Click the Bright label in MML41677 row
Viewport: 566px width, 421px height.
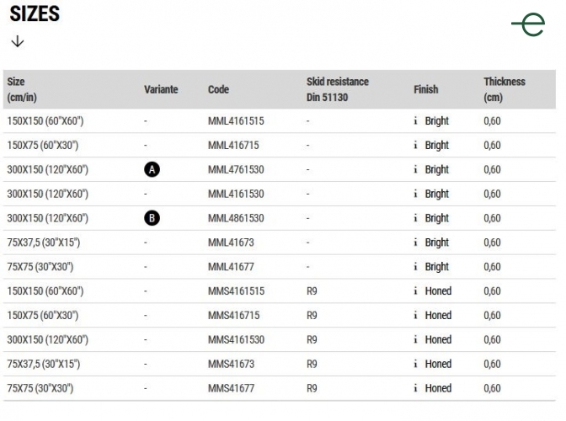[437, 267]
